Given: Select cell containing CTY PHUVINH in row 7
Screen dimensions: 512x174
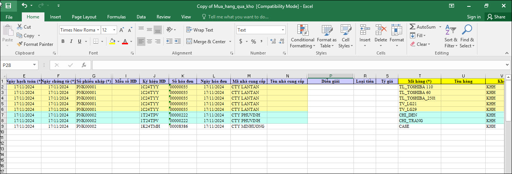Looking at the screenshot, I should (248, 115).
